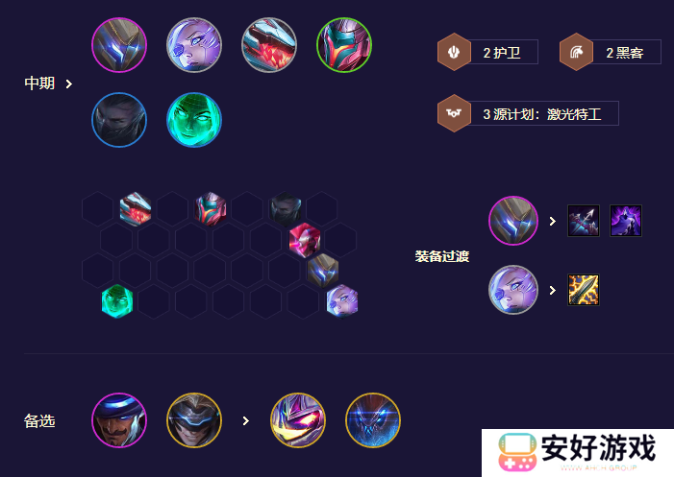674x477 pixels.
Task: Click the chevron between the 备选 champion pairs
Action: [x=246, y=420]
